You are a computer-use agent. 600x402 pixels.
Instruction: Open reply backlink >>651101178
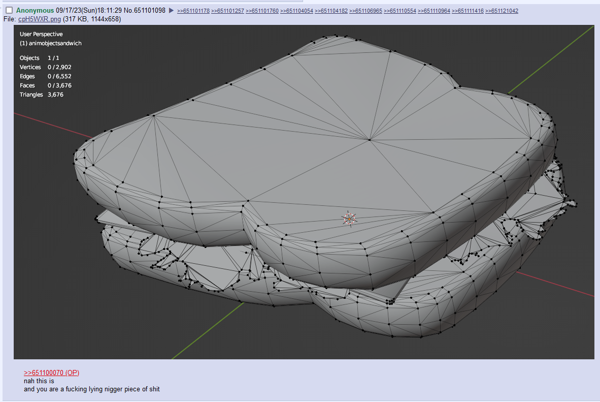193,11
